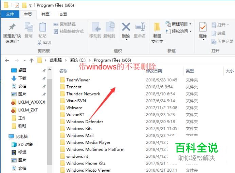Click the red Delete X icon

pos(126,27)
